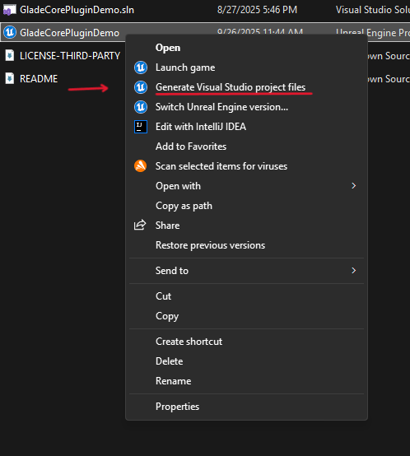Click the antivirus scan icon in menu
Viewport: 410px width, 456px height.
click(x=141, y=166)
